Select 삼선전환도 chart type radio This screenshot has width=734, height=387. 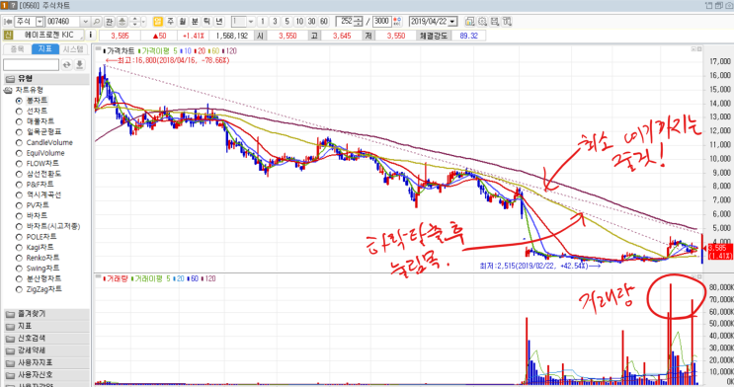click(19, 174)
